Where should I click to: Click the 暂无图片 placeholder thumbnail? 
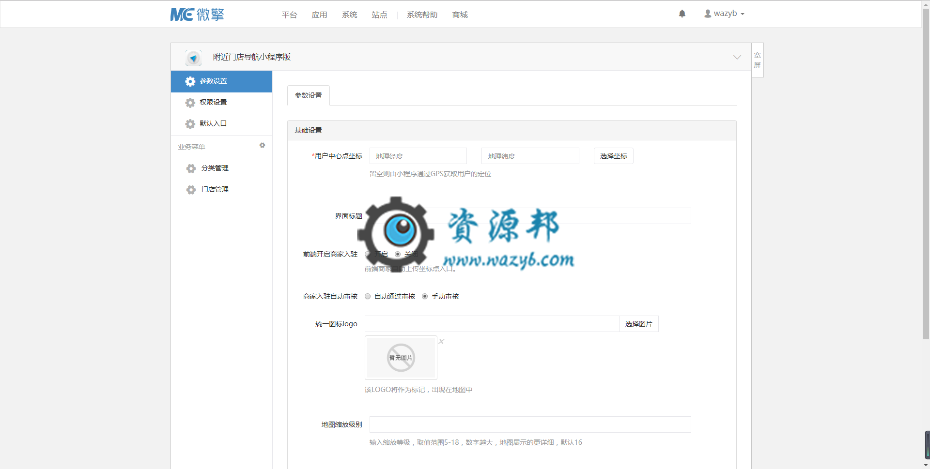click(401, 358)
